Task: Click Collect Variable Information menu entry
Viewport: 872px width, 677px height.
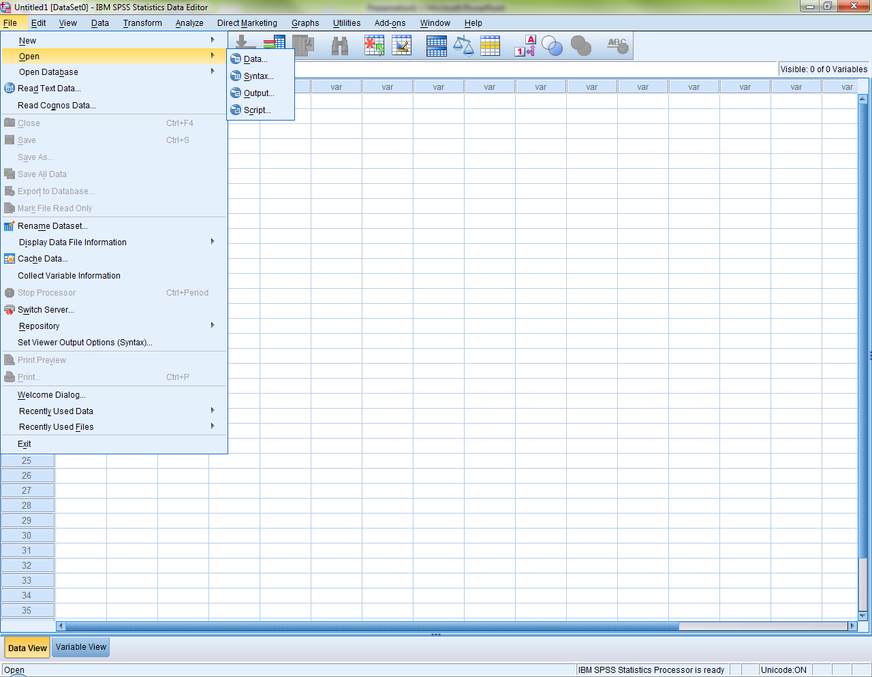Action: coord(114,276)
